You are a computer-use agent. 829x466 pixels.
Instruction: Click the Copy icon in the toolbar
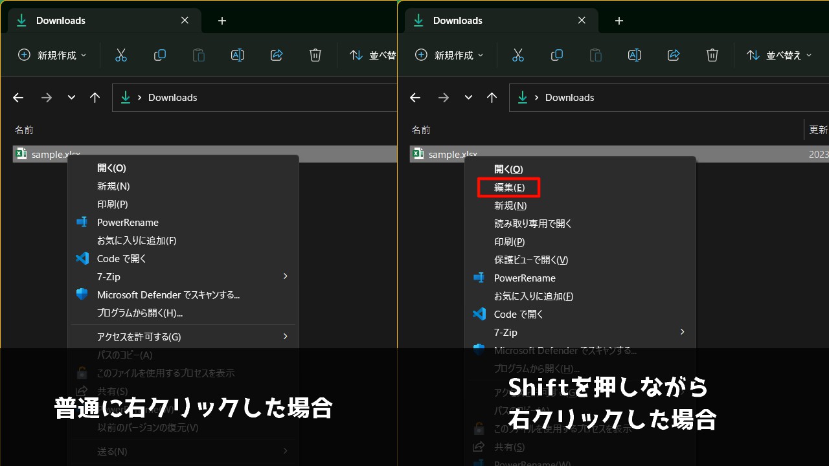click(x=160, y=55)
